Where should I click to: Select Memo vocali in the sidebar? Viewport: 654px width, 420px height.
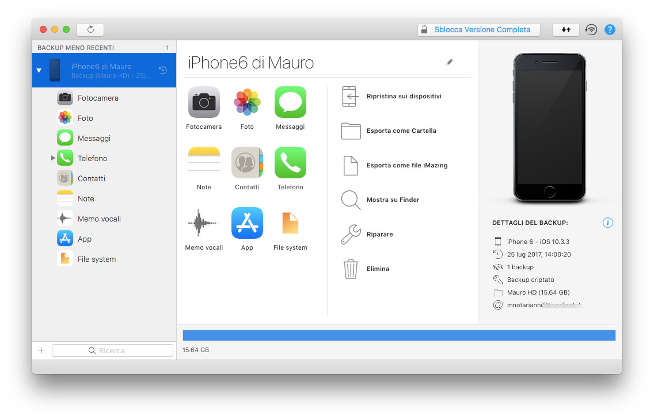[104, 219]
